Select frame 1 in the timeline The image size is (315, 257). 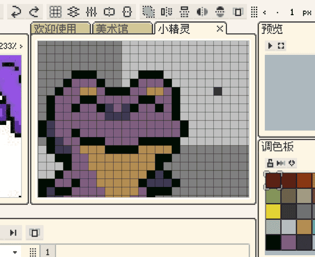point(47,252)
